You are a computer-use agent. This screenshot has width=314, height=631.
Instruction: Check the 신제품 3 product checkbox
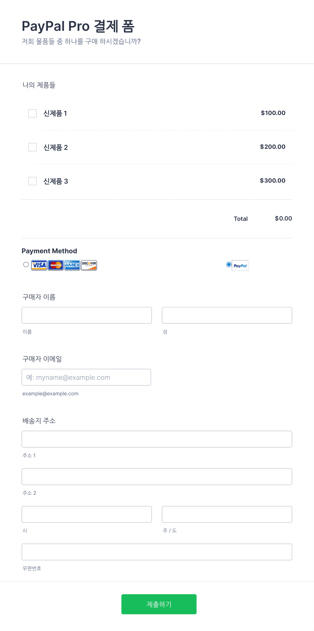pyautogui.click(x=32, y=181)
